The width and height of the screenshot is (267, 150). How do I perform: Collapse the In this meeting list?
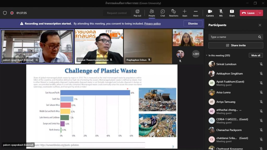coord(207,56)
